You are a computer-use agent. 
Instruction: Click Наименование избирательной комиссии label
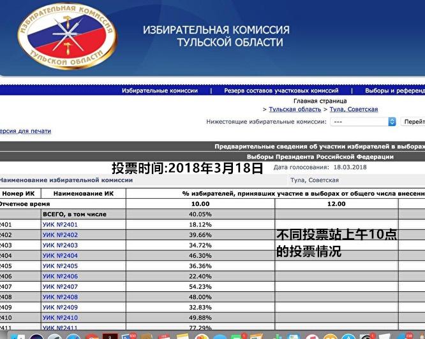(66, 180)
